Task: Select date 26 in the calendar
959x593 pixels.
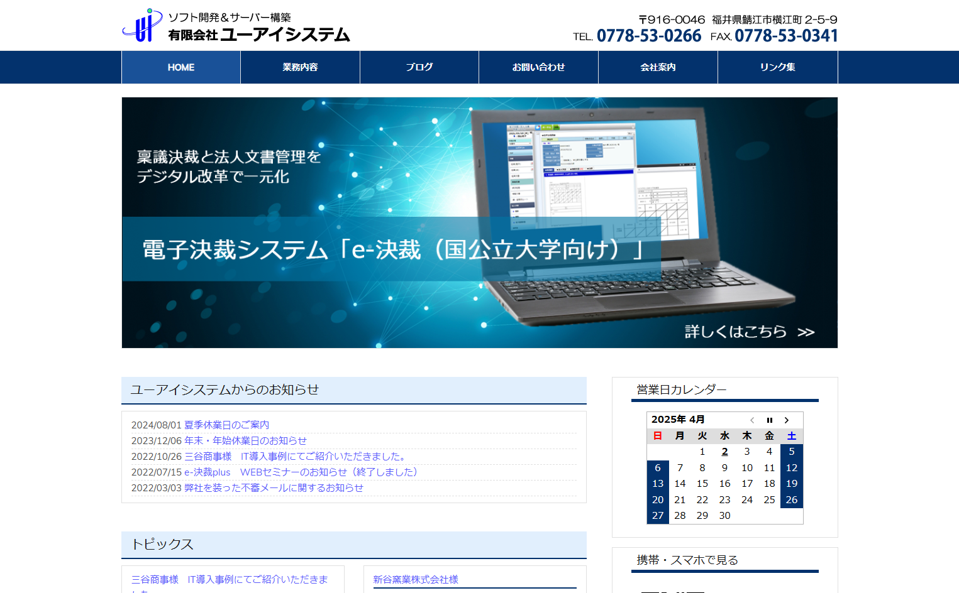Action: click(791, 500)
